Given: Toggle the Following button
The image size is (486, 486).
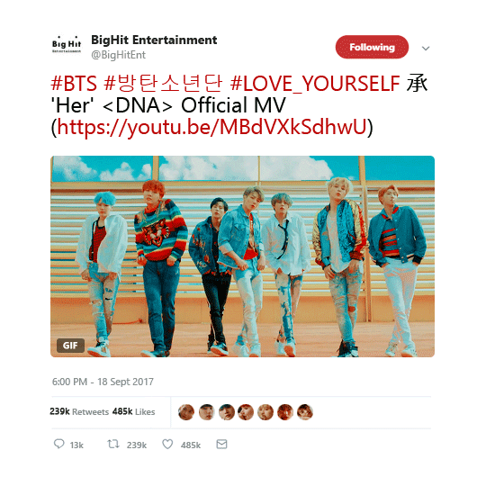Looking at the screenshot, I should pos(372,47).
